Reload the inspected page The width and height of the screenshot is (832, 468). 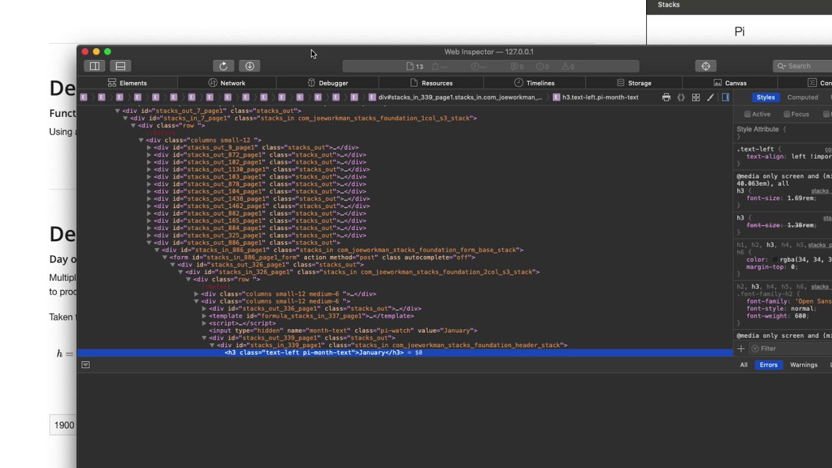point(223,66)
